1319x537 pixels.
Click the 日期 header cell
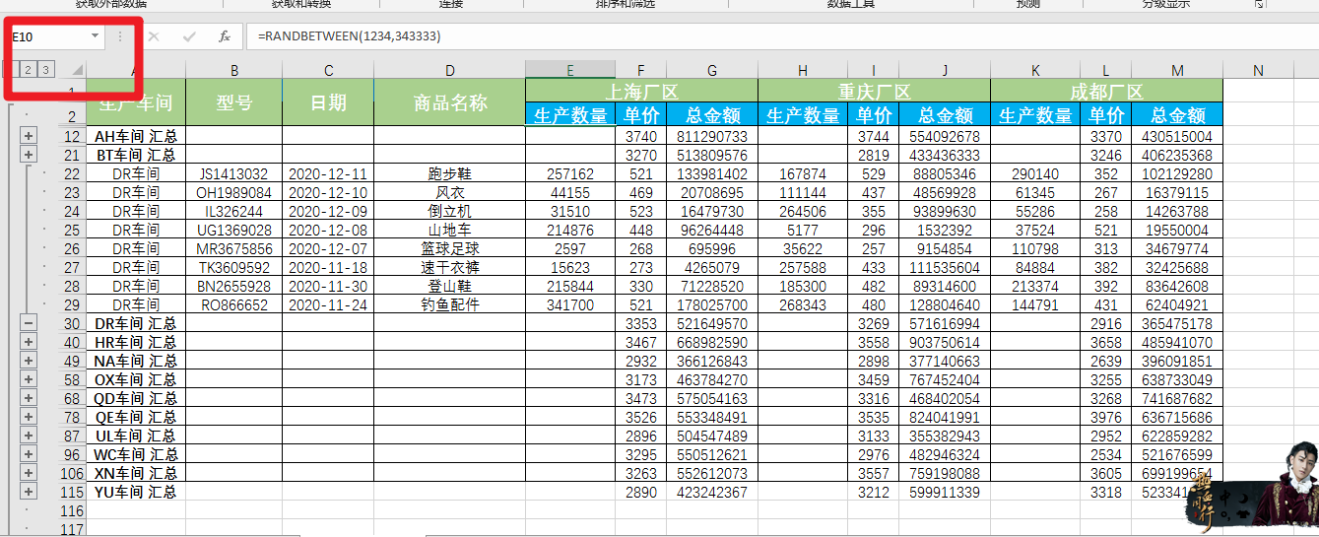tap(328, 102)
